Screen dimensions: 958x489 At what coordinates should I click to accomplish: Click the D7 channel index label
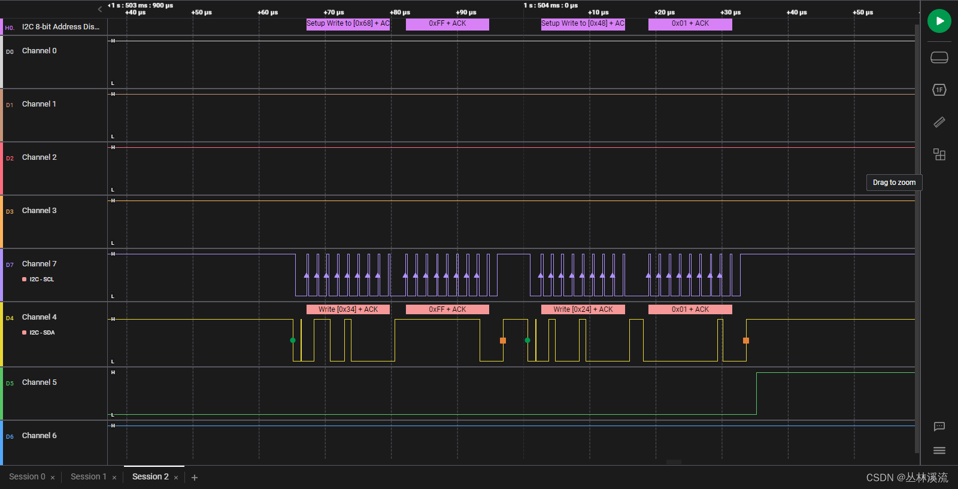(10, 265)
